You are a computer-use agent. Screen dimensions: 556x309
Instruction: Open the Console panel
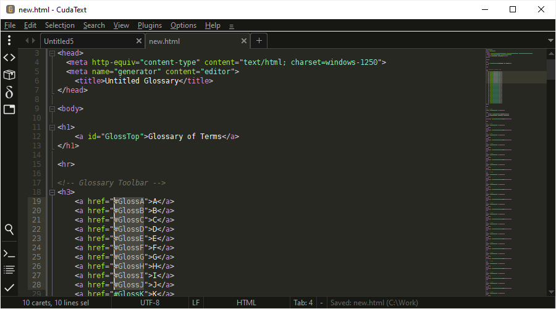[x=9, y=254]
